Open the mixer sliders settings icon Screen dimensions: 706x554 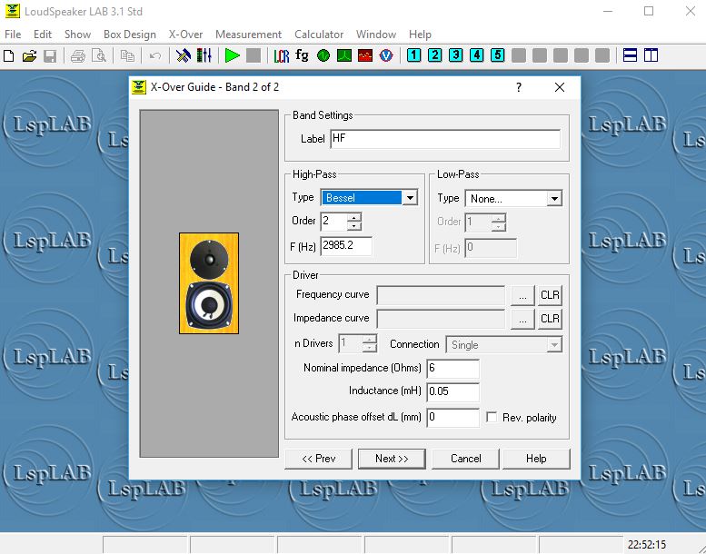click(x=204, y=55)
